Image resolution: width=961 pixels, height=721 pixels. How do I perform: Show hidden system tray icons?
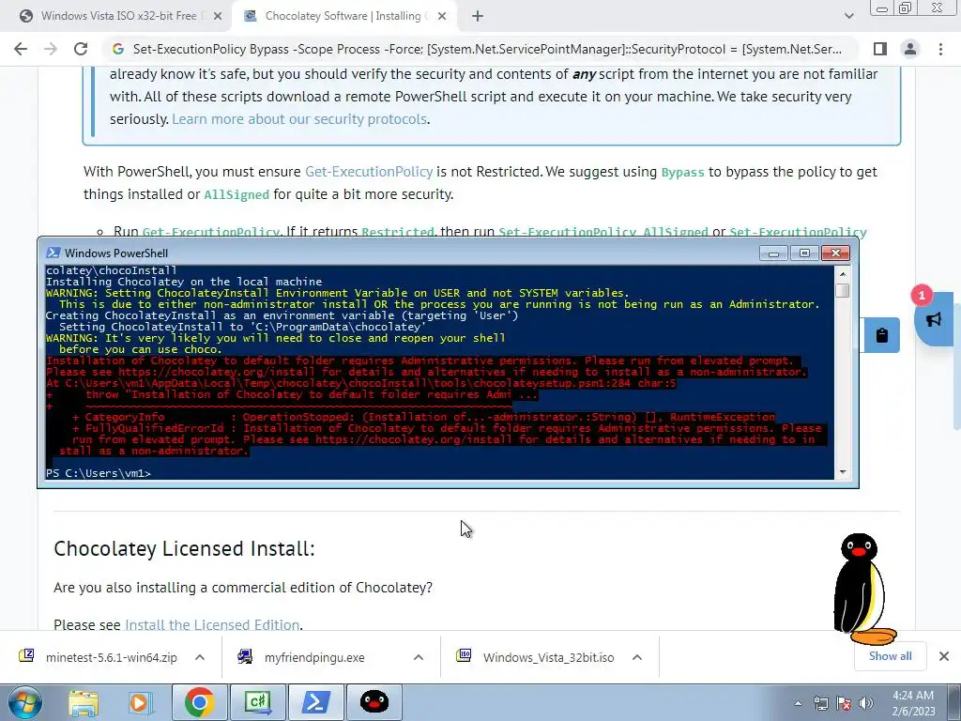pyautogui.click(x=798, y=703)
